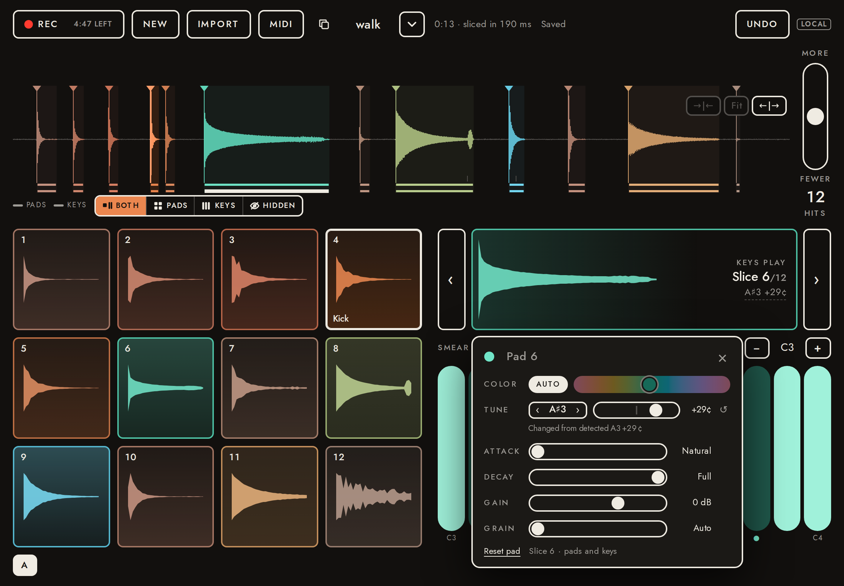Image resolution: width=844 pixels, height=586 pixels.
Task: Click the Fit waveform button
Action: click(x=736, y=106)
